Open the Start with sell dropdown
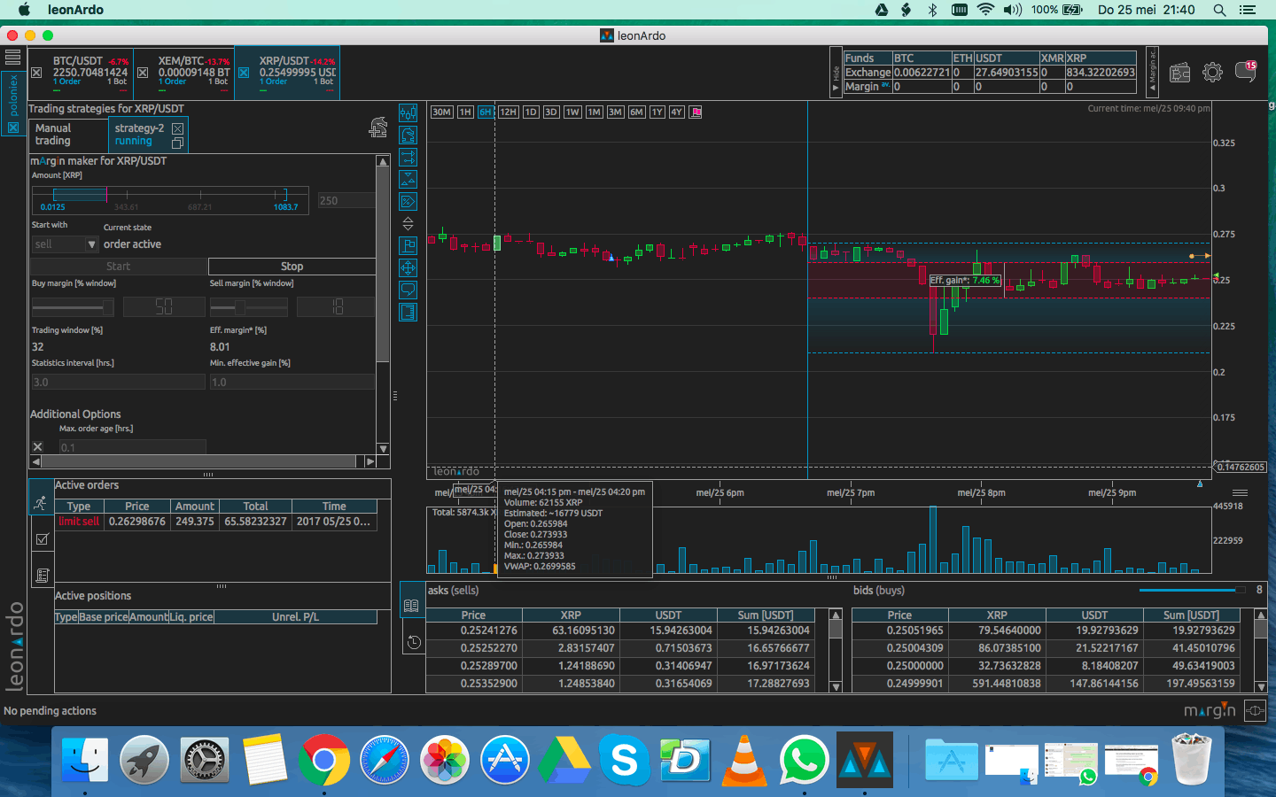 (65, 244)
